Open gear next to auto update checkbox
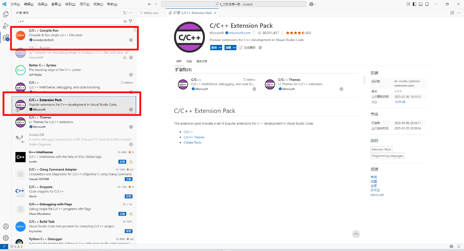Viewport: 464px width, 251px height. [x=260, y=47]
